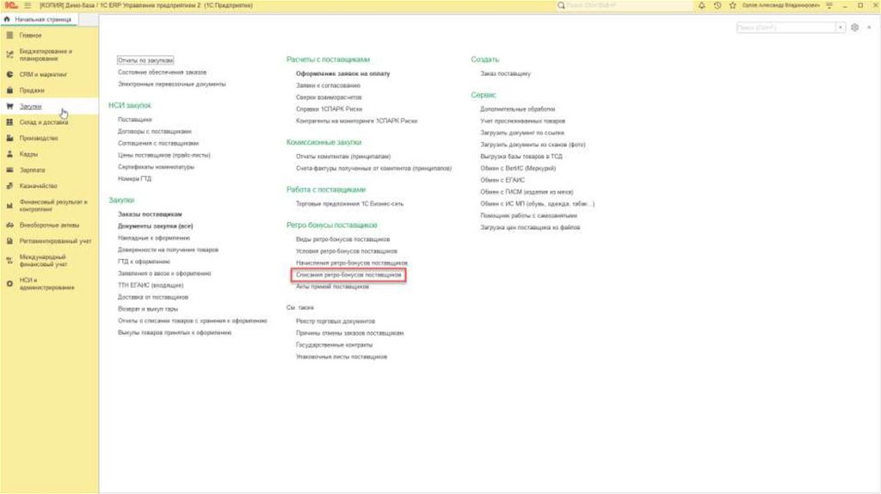Click the Бюджетирование и планирование section icon
881x494 pixels.
(9, 55)
